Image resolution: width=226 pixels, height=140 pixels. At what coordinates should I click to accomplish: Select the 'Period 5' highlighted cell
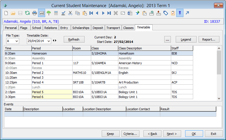[52, 92]
